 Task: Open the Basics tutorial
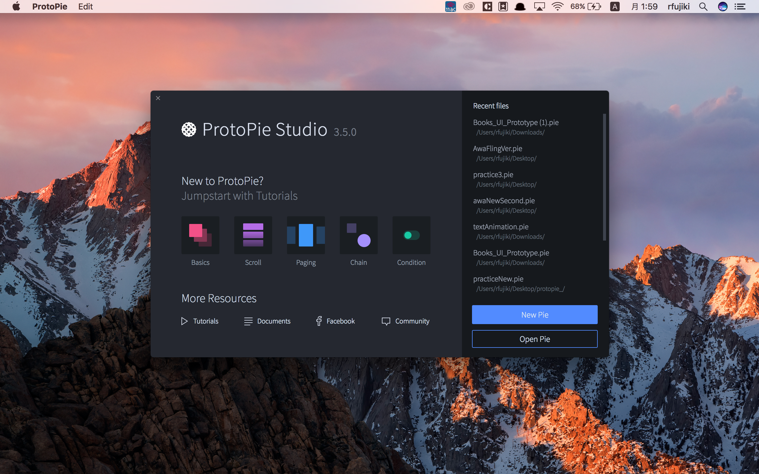[200, 235]
